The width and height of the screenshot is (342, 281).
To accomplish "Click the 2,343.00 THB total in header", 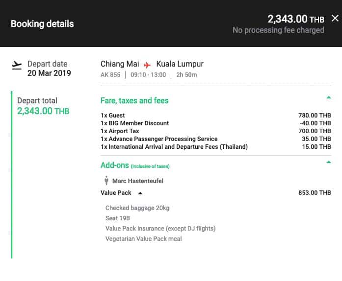I will 296,19.
